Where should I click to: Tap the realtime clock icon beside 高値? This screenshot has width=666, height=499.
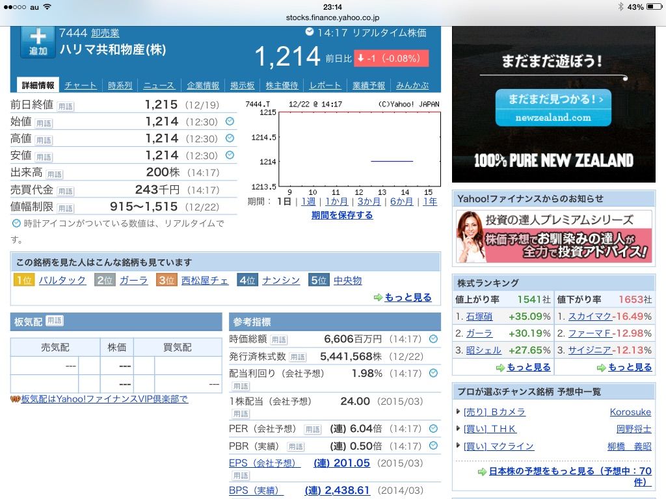(x=230, y=138)
